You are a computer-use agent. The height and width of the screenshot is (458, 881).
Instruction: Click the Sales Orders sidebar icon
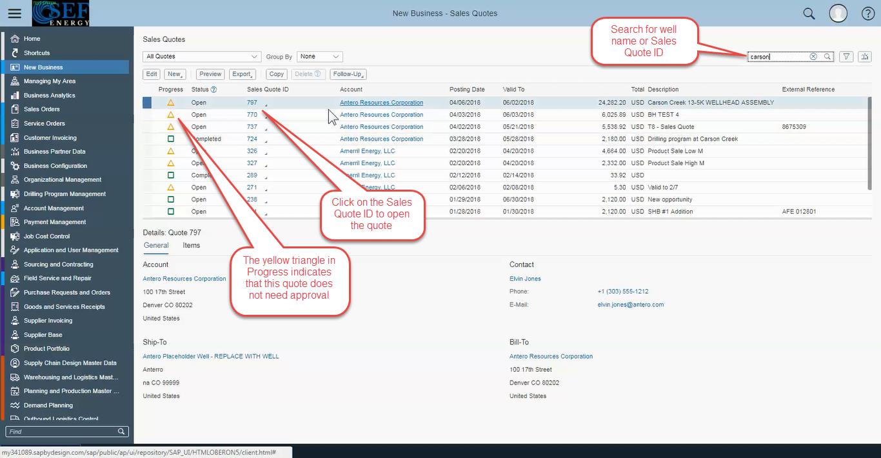coord(15,109)
